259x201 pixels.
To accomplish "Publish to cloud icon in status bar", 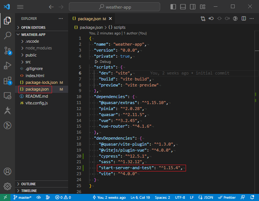I will [39, 197].
